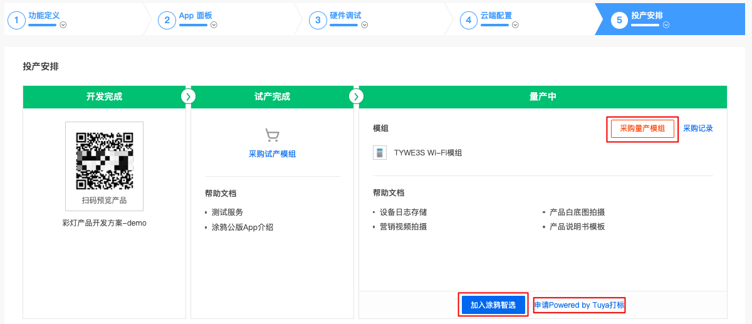This screenshot has width=752, height=324.
Task: Expand the dropdown arrow under 硬件调试
Action: (364, 25)
